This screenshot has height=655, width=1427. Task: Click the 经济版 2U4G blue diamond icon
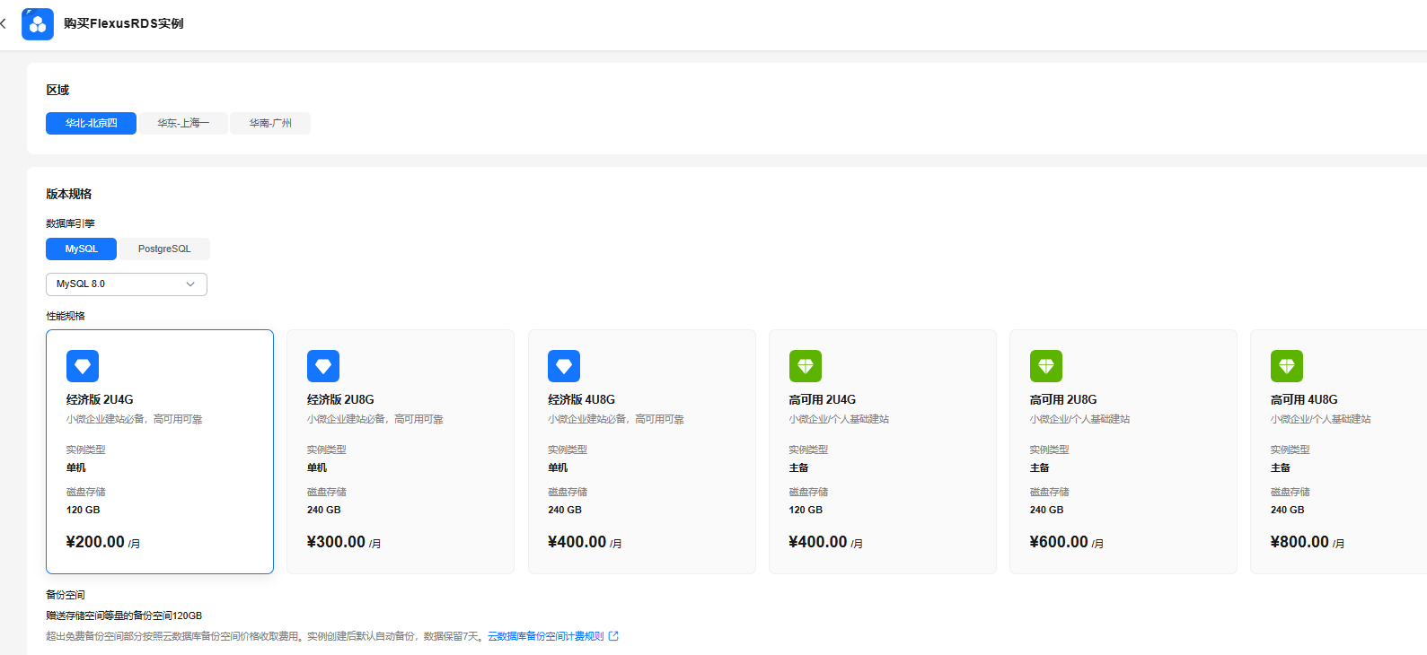point(83,366)
